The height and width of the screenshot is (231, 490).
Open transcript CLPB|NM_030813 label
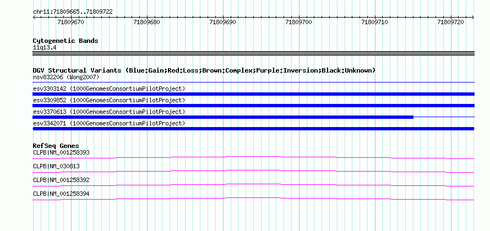56,167
